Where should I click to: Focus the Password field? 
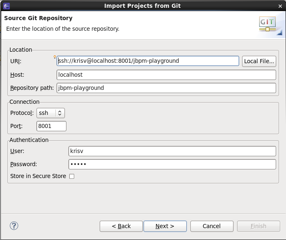[172, 164]
